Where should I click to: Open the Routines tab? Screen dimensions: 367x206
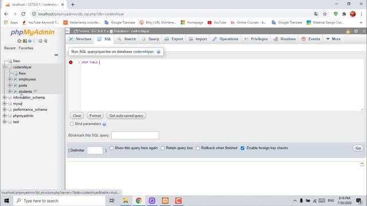click(x=284, y=39)
